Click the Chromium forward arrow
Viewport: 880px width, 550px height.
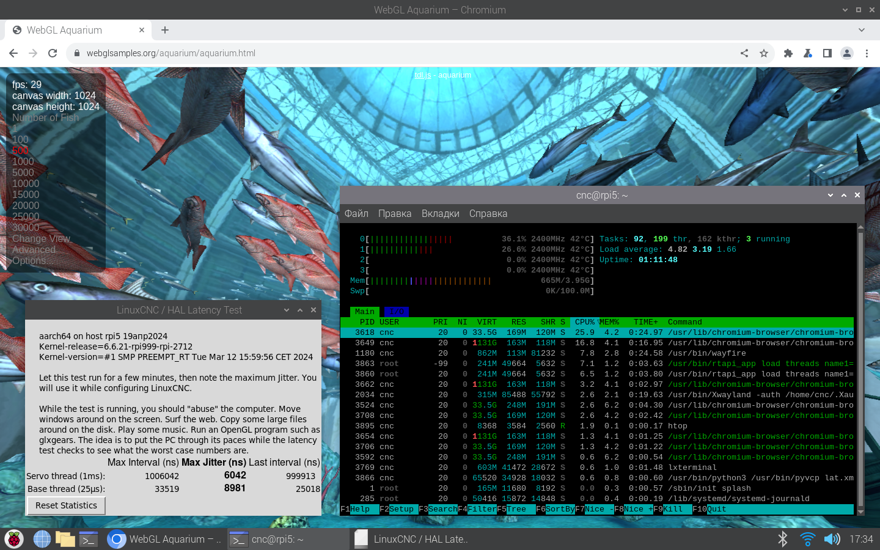(x=33, y=53)
